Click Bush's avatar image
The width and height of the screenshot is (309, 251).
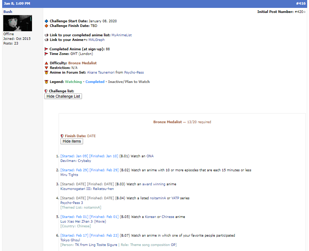click(x=18, y=23)
